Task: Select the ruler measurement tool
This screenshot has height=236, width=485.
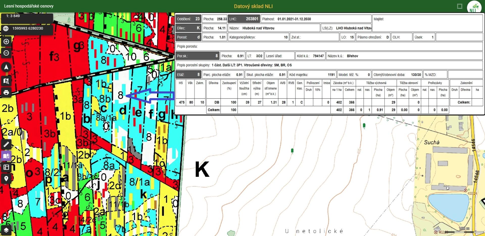Action: coord(6,144)
